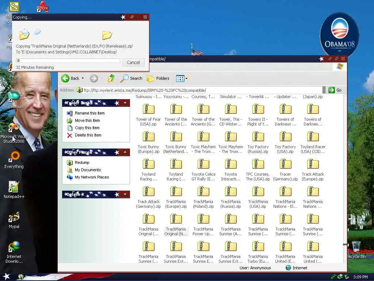The image size is (374, 281).
Task: Click the Start star button
Action: coord(6,277)
